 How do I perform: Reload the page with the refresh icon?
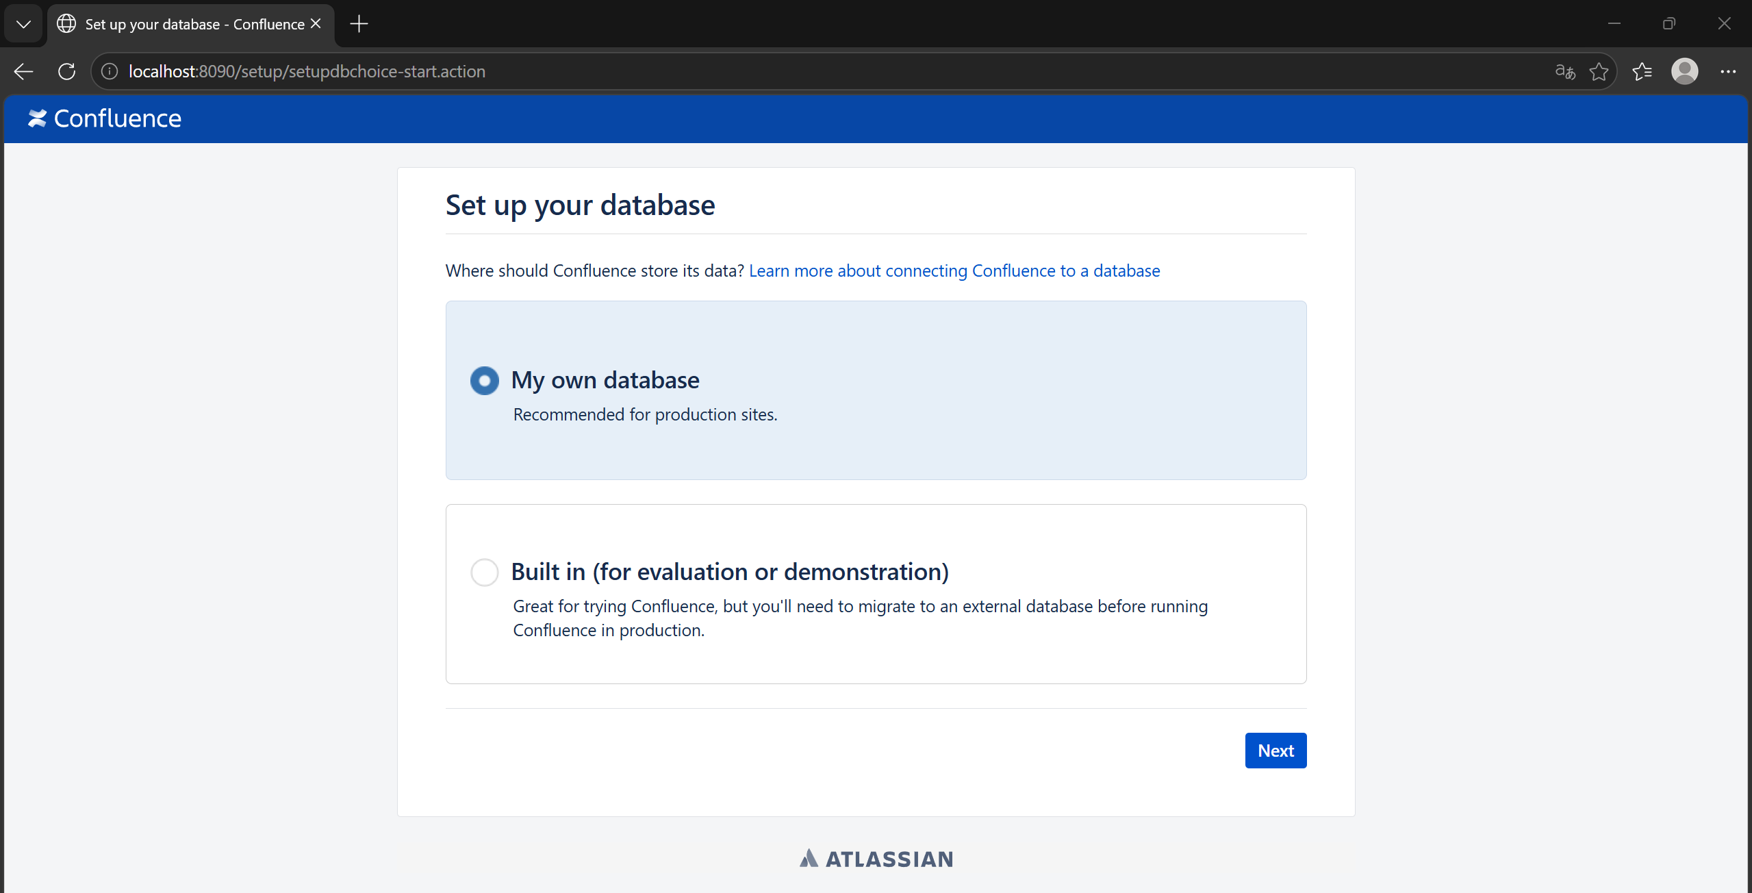point(66,71)
